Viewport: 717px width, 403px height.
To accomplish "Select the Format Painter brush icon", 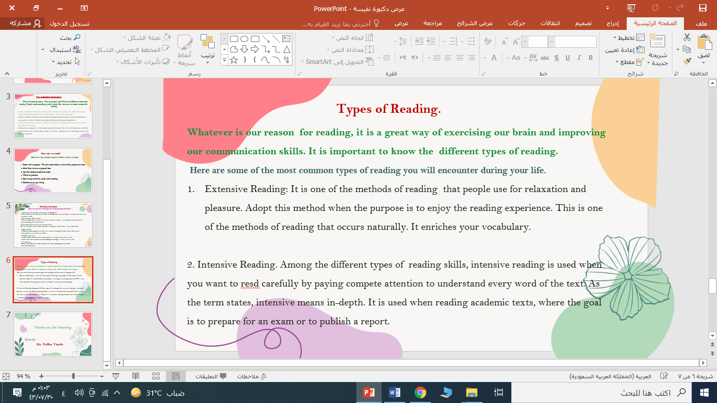I will point(687,61).
